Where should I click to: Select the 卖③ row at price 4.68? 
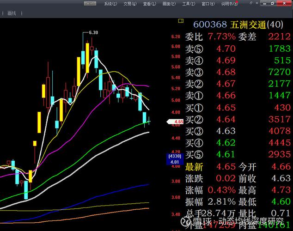(238, 72)
